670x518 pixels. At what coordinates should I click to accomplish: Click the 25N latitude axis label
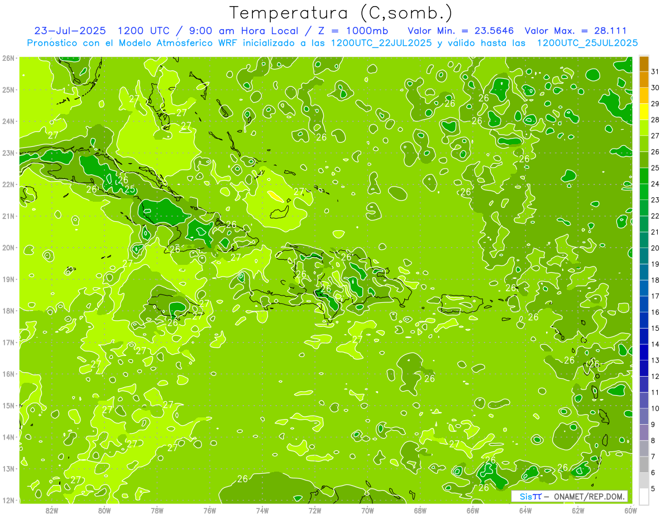click(x=8, y=89)
